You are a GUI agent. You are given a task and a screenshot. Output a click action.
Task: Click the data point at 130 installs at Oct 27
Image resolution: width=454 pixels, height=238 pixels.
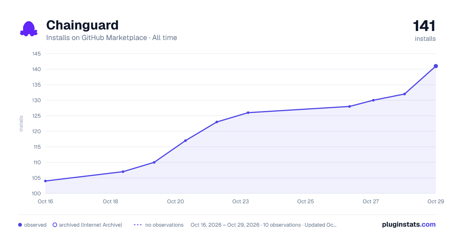[373, 100]
